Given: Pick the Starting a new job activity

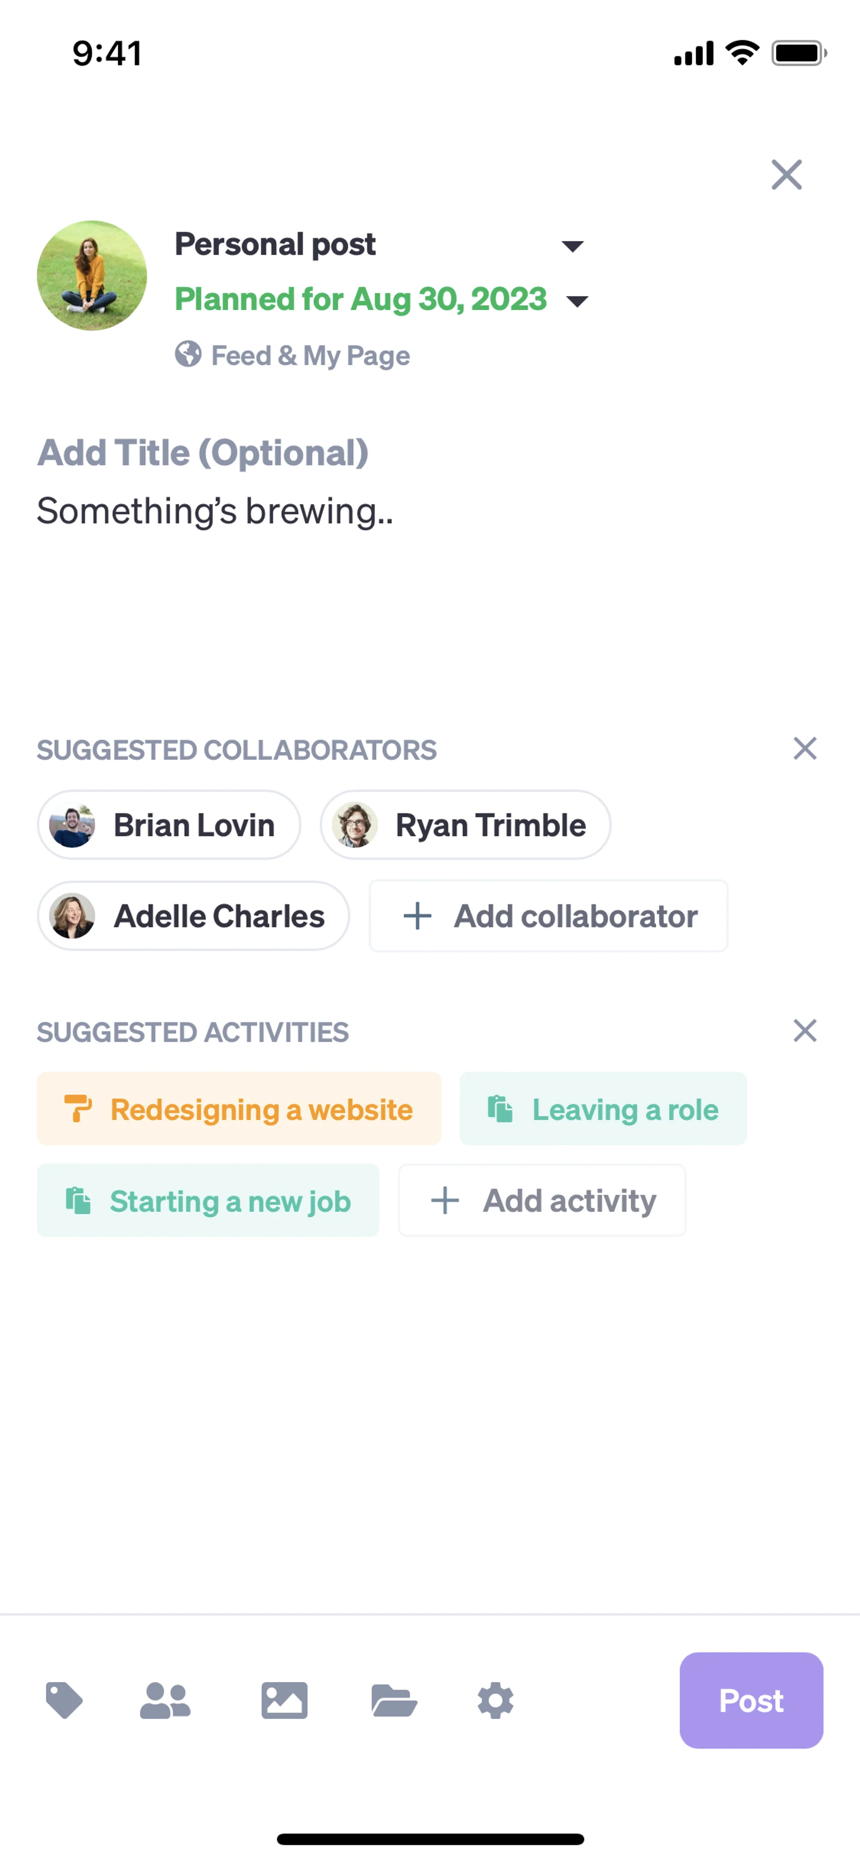Looking at the screenshot, I should pos(208,1201).
